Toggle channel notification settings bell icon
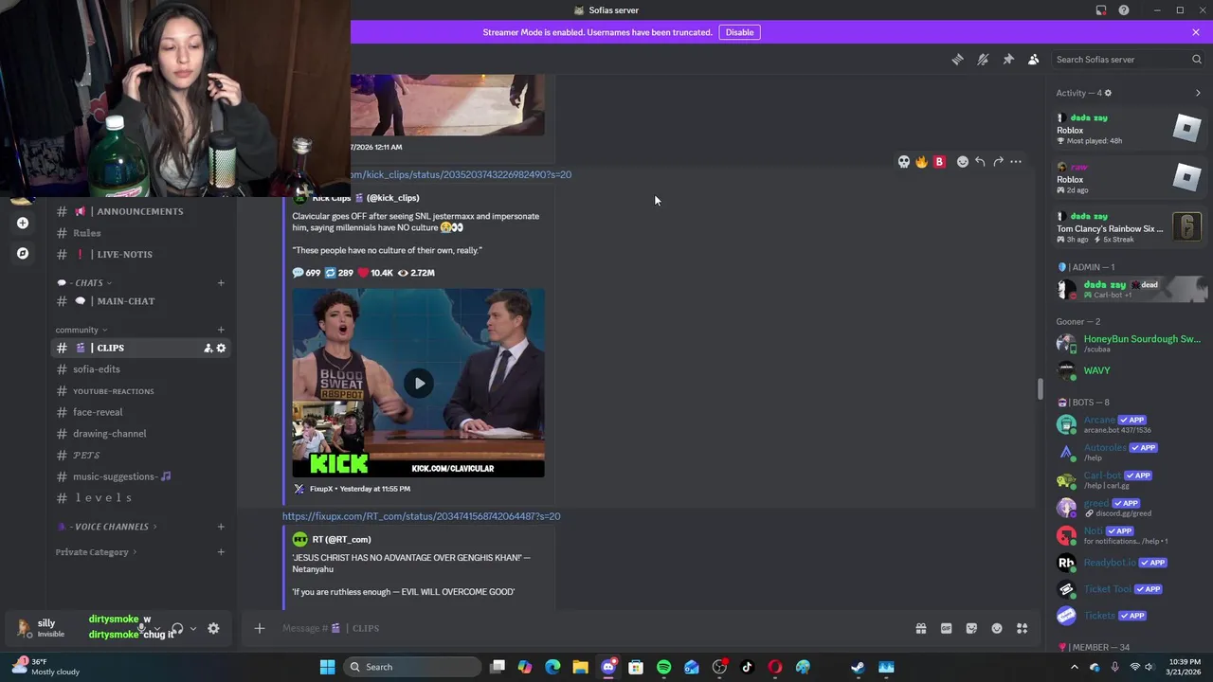 click(983, 59)
